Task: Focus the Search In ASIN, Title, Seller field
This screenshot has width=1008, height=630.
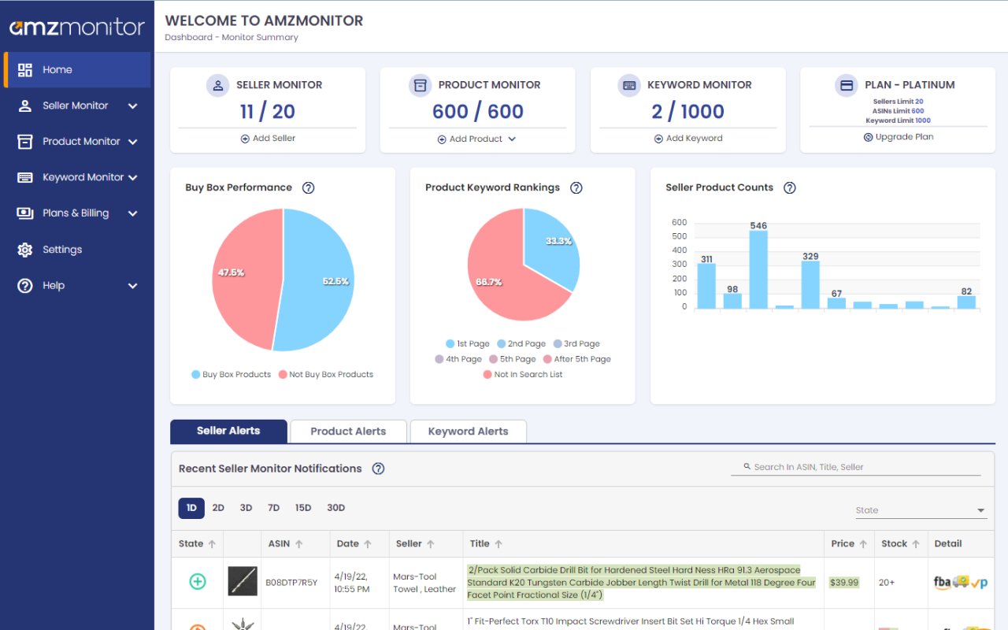Action: pyautogui.click(x=856, y=467)
